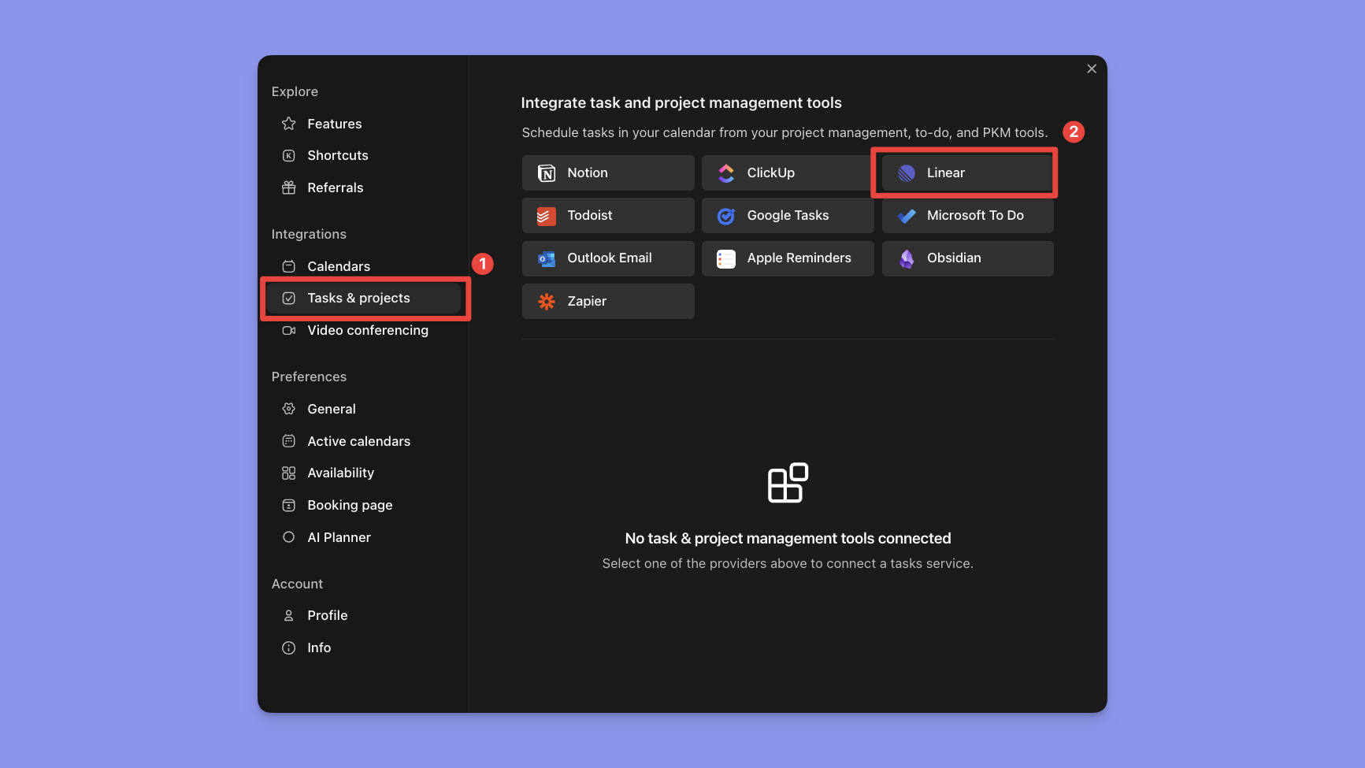The image size is (1365, 768).
Task: Open General preferences
Action: [x=363, y=409]
